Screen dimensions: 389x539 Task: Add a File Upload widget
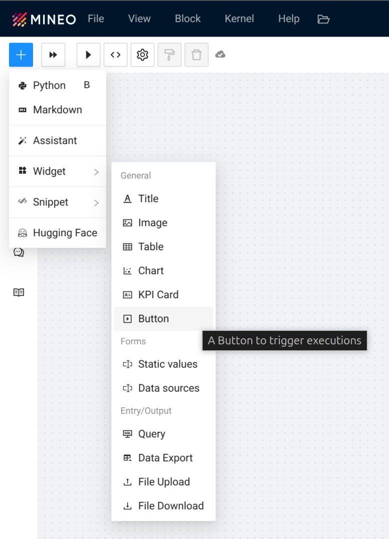[x=163, y=482]
